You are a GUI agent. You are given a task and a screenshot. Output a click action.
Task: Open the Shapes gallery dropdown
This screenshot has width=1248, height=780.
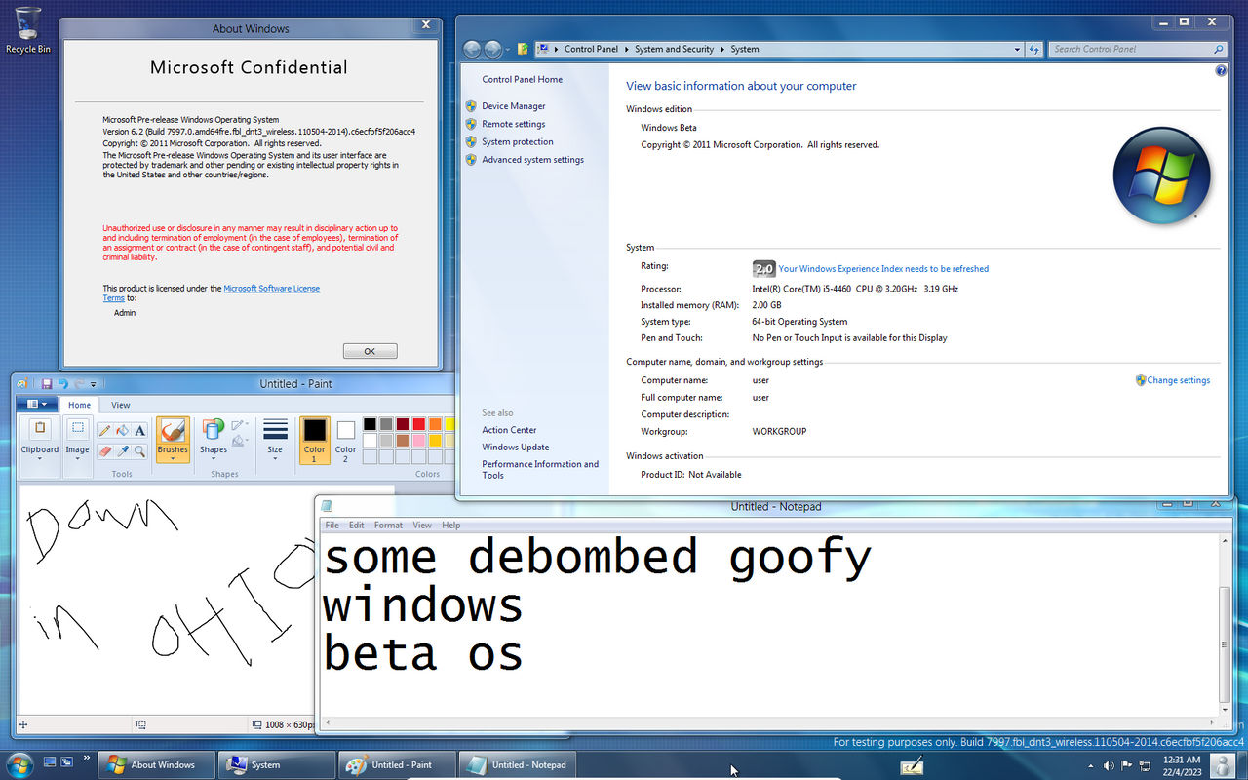pyautogui.click(x=214, y=456)
